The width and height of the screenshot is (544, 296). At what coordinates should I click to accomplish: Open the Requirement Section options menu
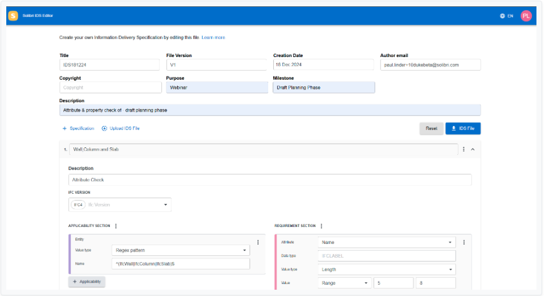[321, 226]
